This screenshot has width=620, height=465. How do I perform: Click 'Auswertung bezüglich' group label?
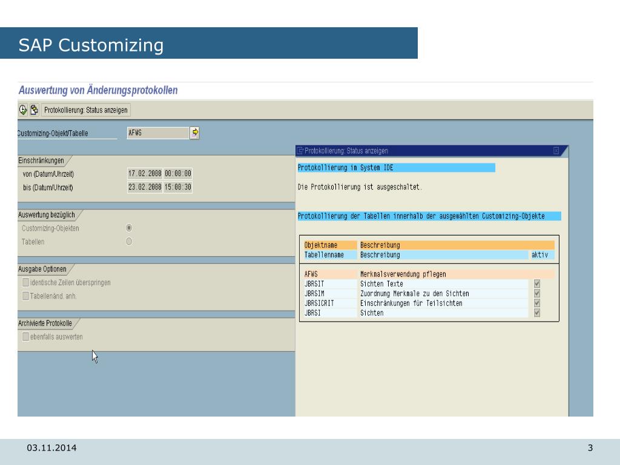click(46, 215)
